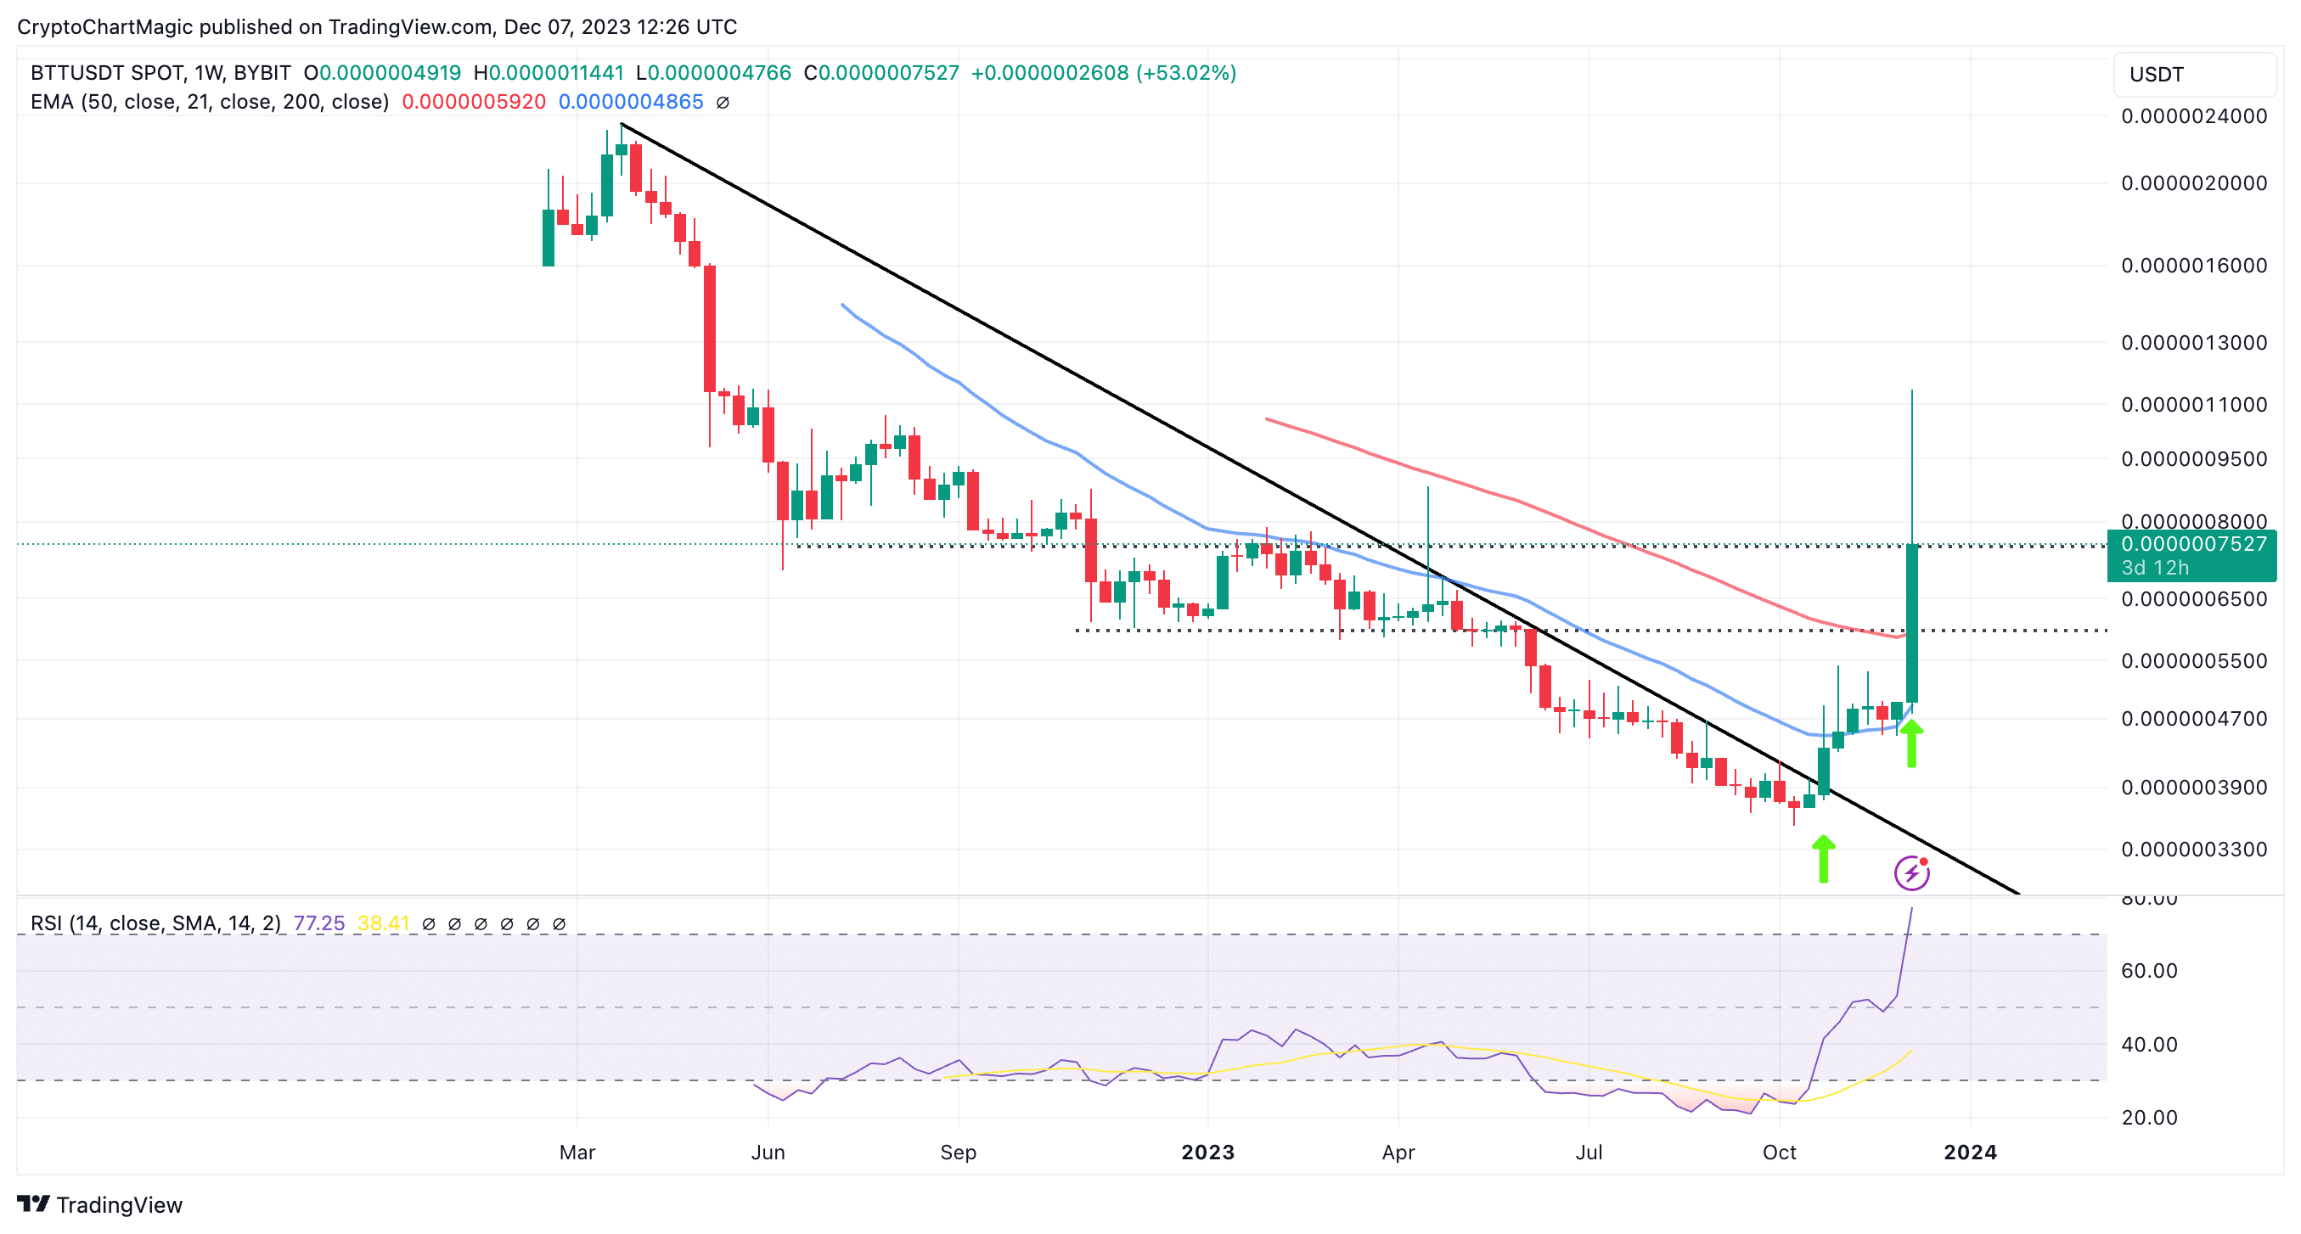The image size is (2301, 1234).
Task: Click the ∅ symbol after the EMA values
Action: (x=723, y=103)
